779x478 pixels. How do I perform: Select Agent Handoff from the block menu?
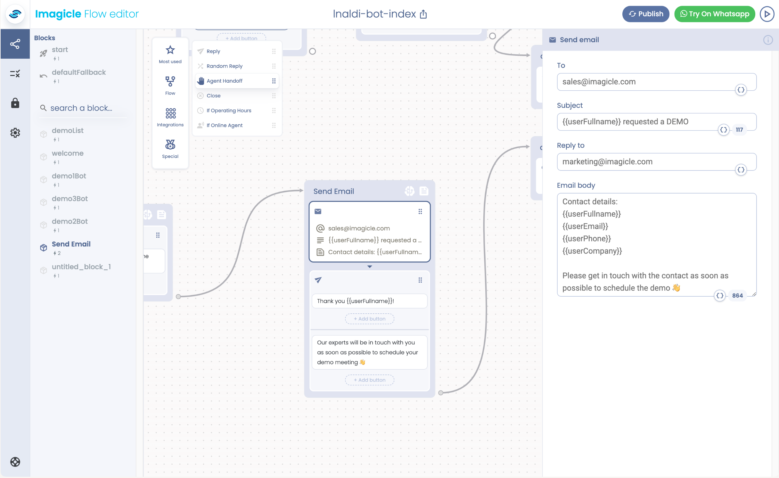[225, 81]
